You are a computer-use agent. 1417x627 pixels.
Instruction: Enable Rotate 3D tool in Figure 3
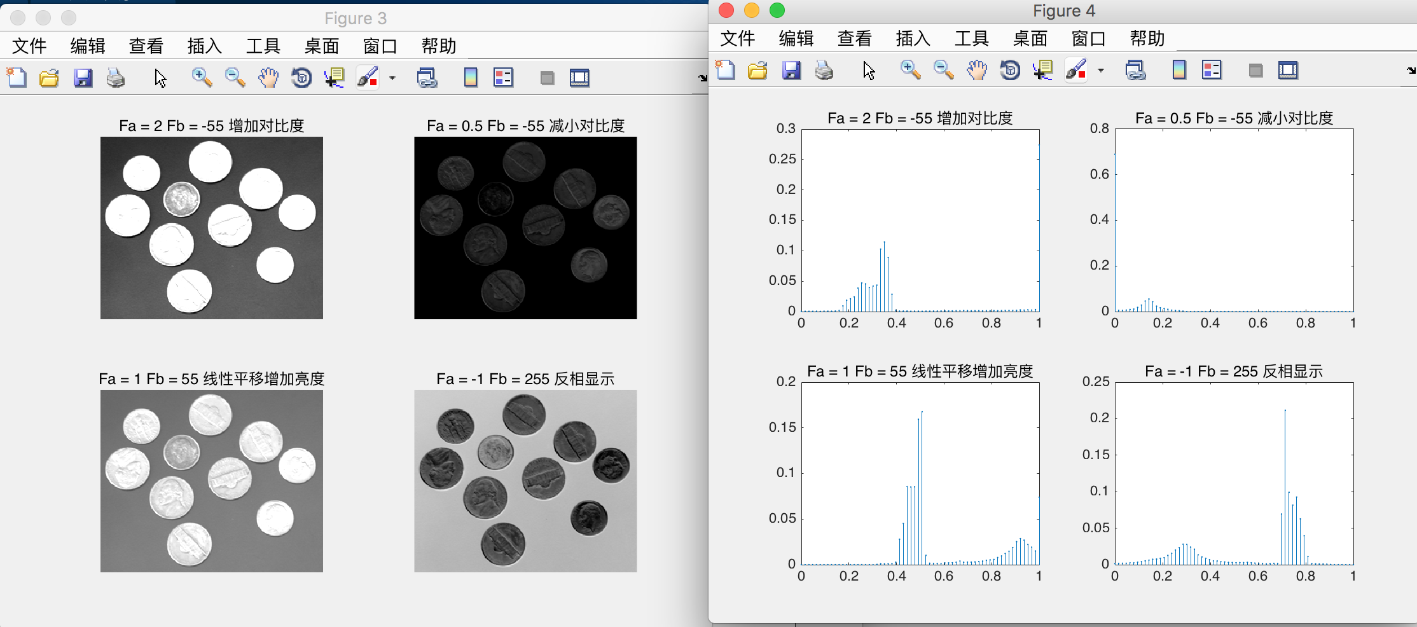click(301, 78)
